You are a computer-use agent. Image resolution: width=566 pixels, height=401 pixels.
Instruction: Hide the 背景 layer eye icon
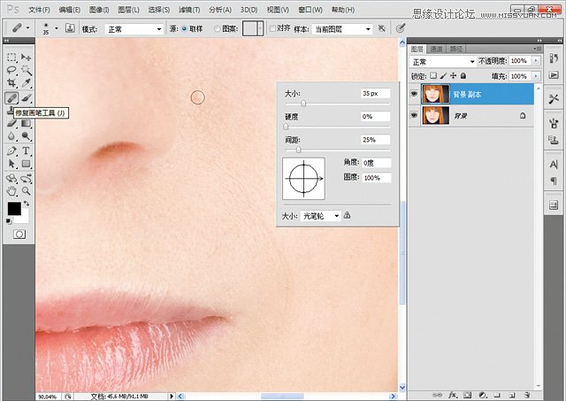click(414, 115)
